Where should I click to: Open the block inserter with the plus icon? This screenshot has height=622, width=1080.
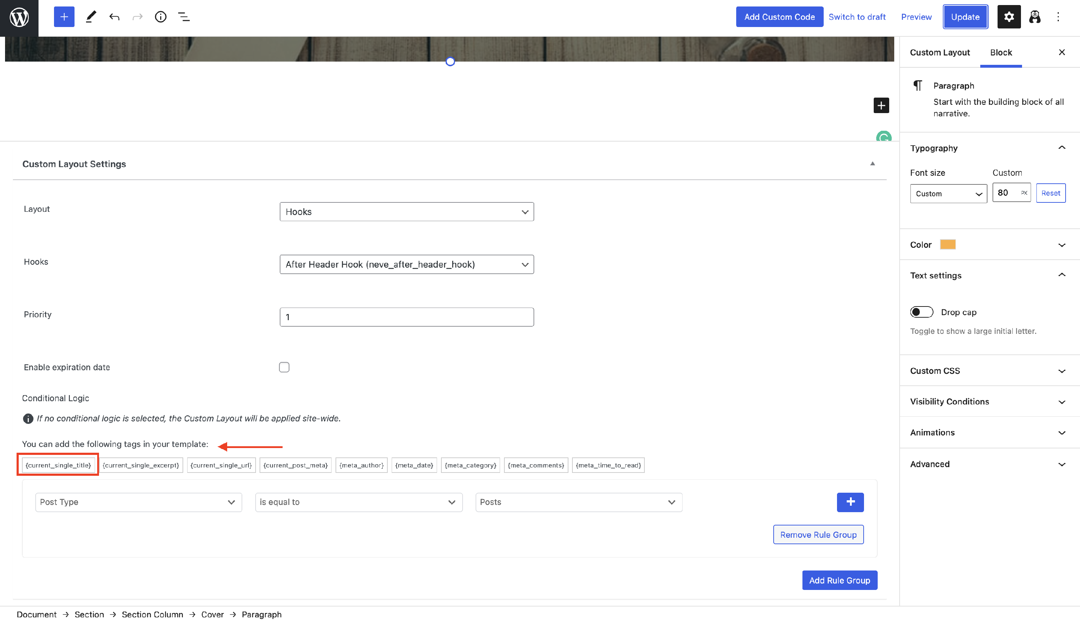pyautogui.click(x=64, y=17)
